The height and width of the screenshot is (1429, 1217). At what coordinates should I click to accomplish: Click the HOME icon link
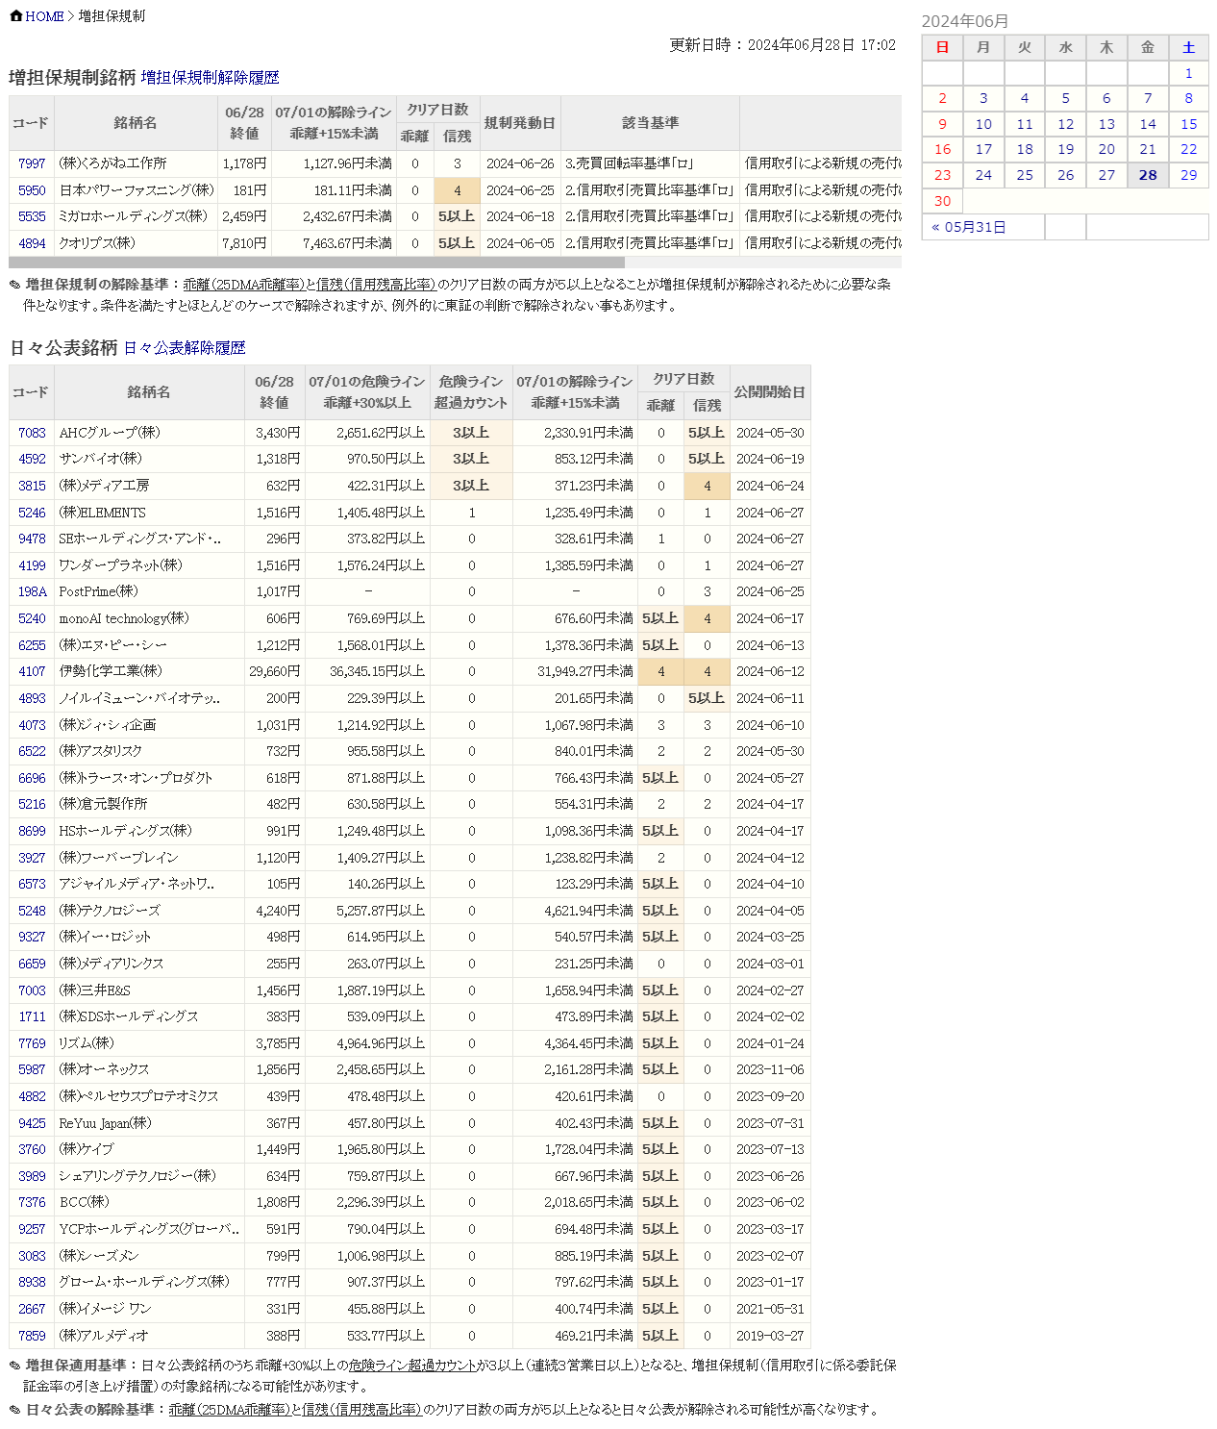[x=37, y=16]
